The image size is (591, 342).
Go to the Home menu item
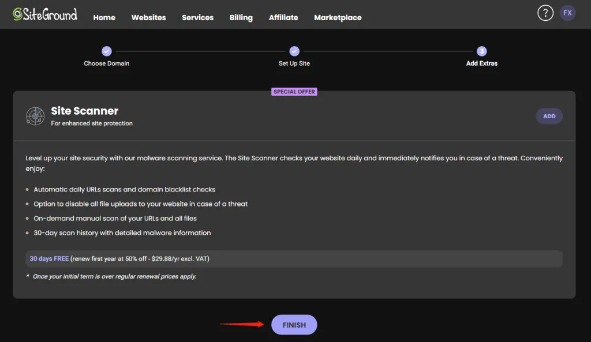tap(104, 17)
